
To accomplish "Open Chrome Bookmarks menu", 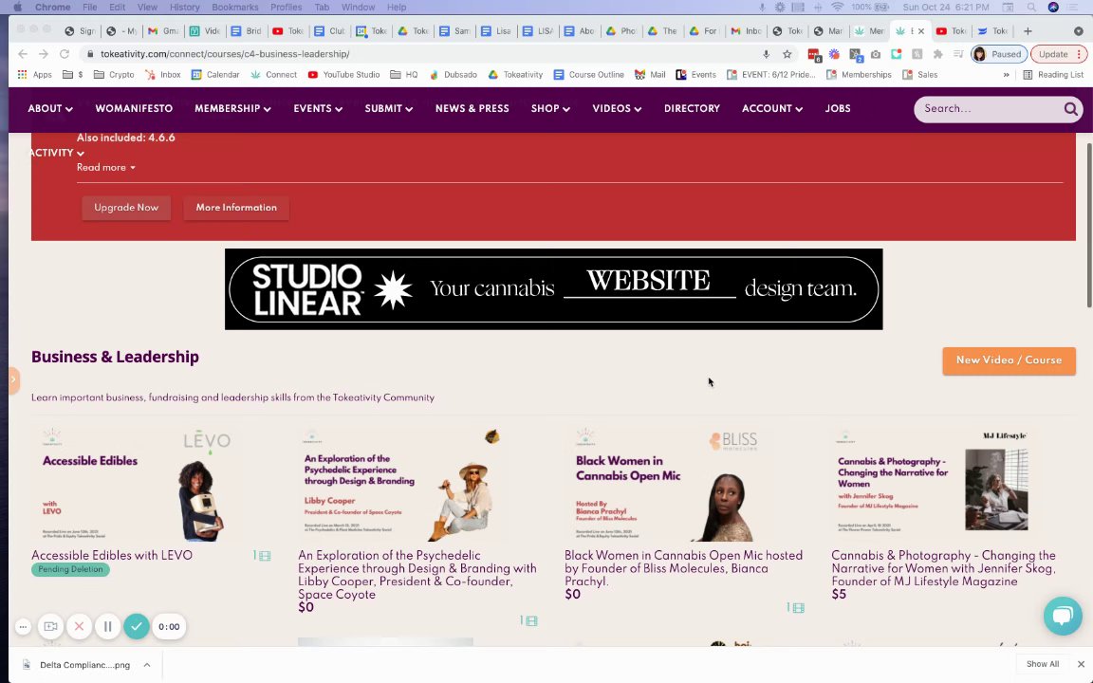I will coord(235,7).
